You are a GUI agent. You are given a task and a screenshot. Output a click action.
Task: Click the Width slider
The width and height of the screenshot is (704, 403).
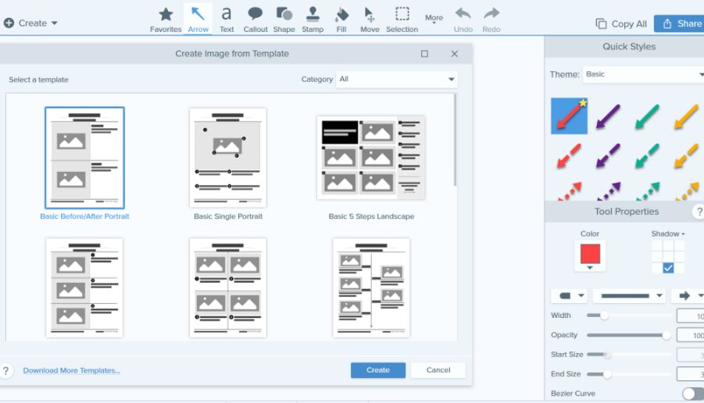[x=628, y=316]
